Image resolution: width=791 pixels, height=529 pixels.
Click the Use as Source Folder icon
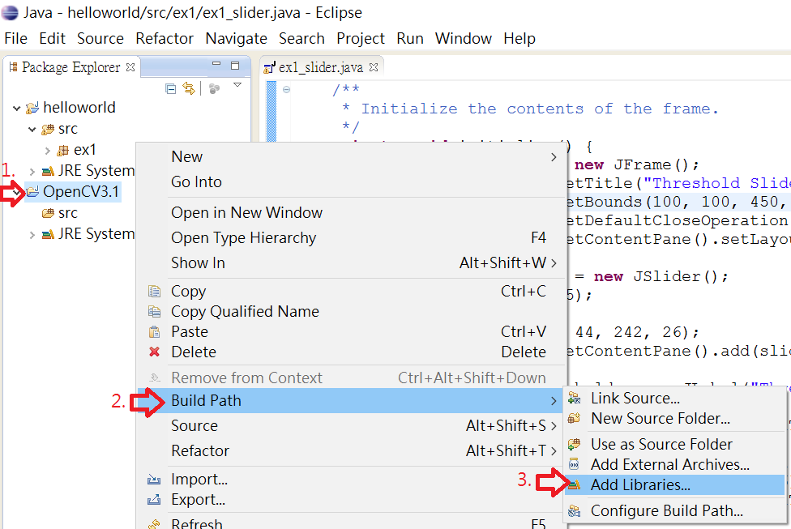click(574, 444)
